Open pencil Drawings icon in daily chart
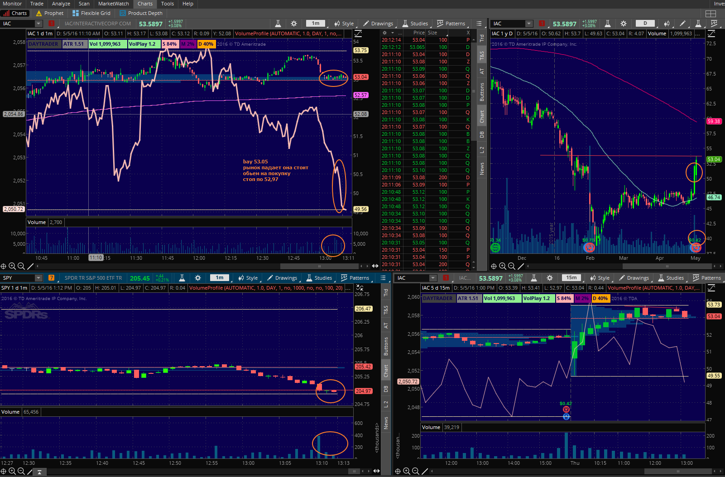Image resolution: width=725 pixels, height=477 pixels. (x=683, y=24)
